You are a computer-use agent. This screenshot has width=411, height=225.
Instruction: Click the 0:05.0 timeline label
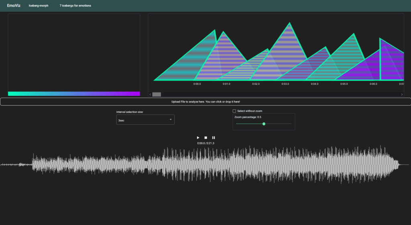(x=344, y=84)
